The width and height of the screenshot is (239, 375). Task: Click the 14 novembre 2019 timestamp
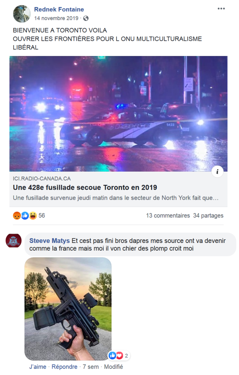pyautogui.click(x=56, y=18)
